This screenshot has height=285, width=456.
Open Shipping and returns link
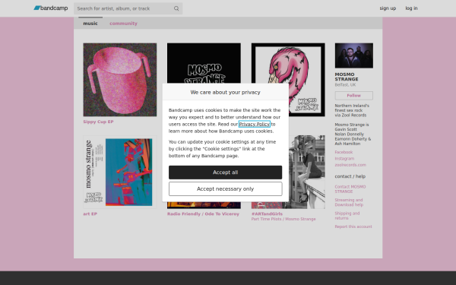(347, 216)
